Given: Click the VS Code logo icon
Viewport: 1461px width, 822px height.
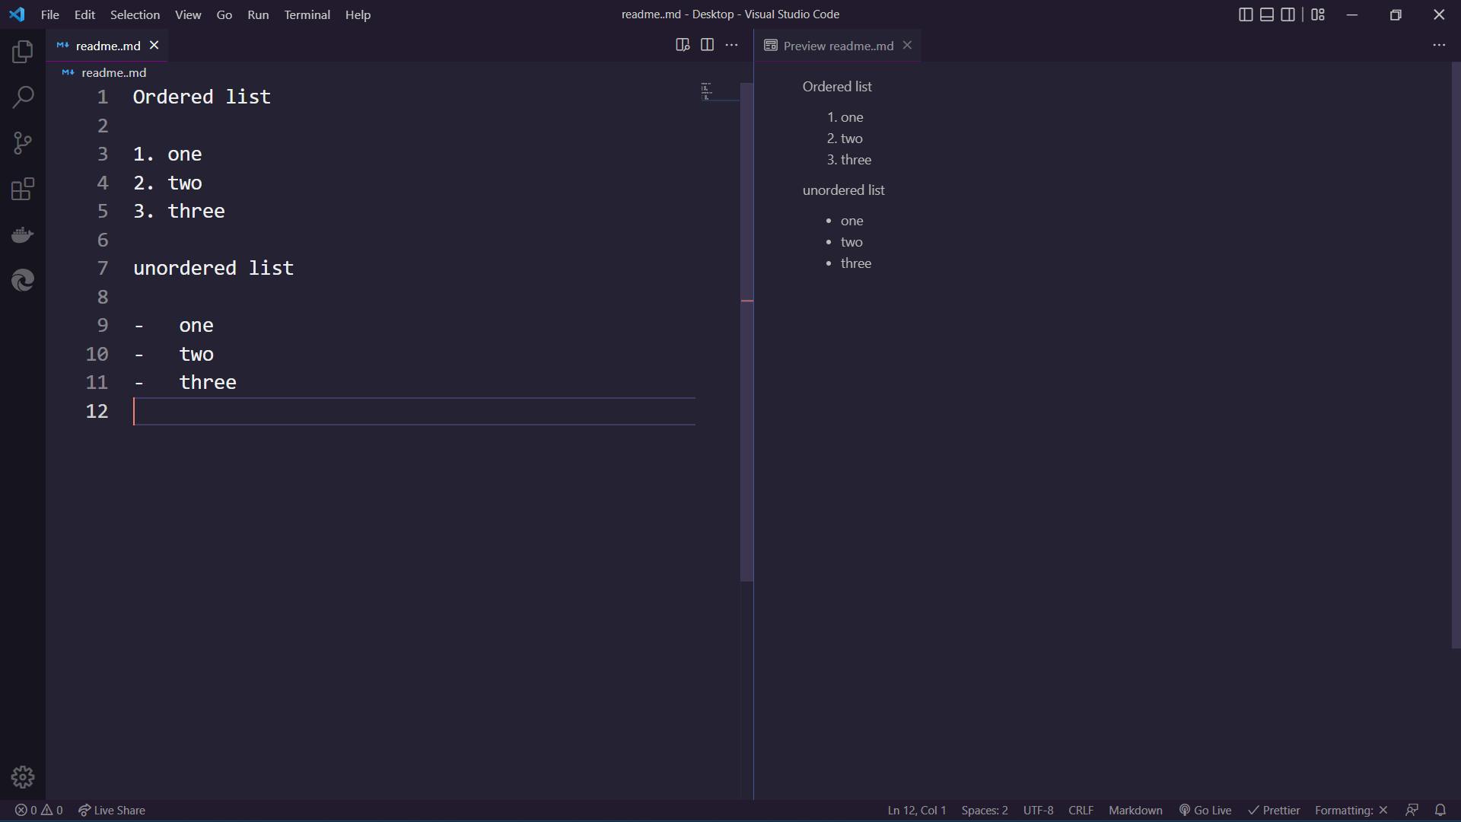Looking at the screenshot, I should click(17, 14).
